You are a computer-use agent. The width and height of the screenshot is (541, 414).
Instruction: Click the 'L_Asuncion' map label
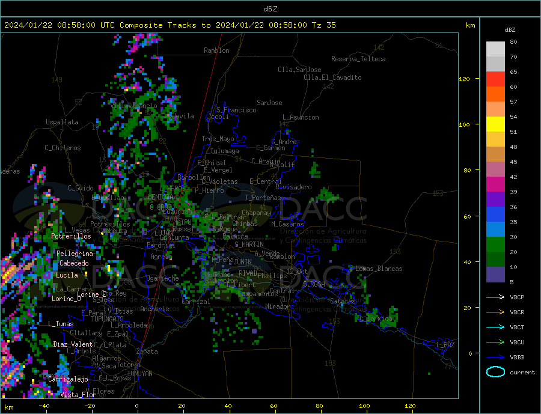[x=301, y=117]
